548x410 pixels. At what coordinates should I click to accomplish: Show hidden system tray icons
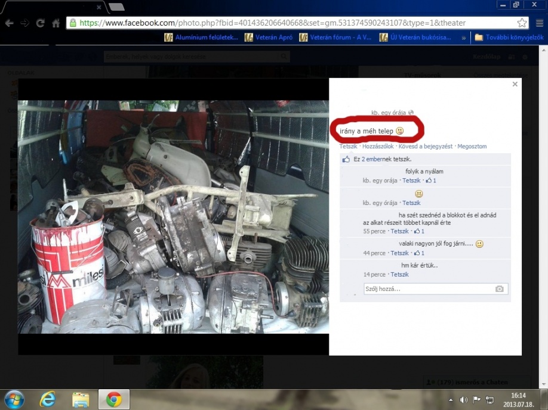pyautogui.click(x=451, y=399)
